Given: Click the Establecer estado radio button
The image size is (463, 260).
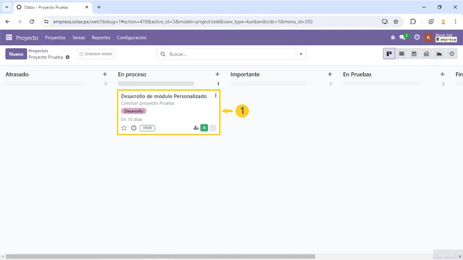Looking at the screenshot, I should tap(81, 54).
